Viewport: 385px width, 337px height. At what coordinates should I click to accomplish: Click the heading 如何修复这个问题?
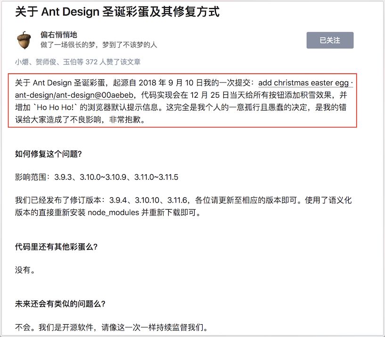pyautogui.click(x=49, y=154)
